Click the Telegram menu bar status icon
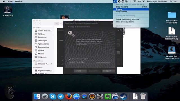 coord(119,1)
